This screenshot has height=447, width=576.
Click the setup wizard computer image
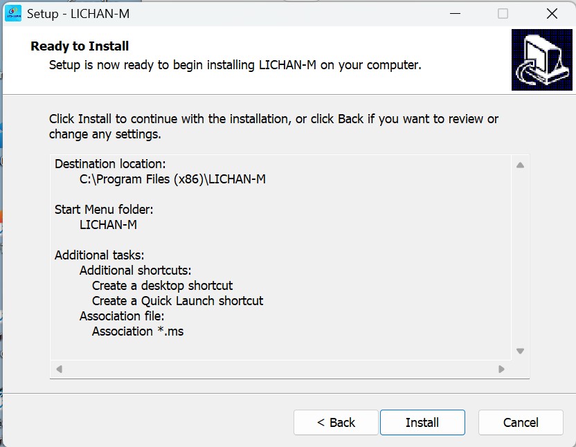click(542, 60)
